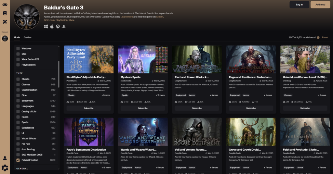333x174 pixels.
Task: Expand '+ 5 more' tags on PixellBytes' Adjustable Party
Action: click(x=106, y=95)
